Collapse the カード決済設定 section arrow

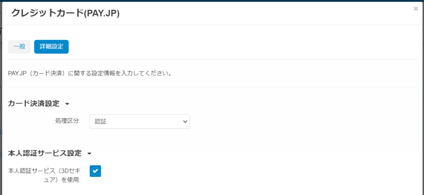67,104
